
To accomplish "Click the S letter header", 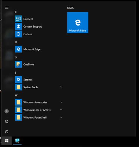I will click(16, 73).
